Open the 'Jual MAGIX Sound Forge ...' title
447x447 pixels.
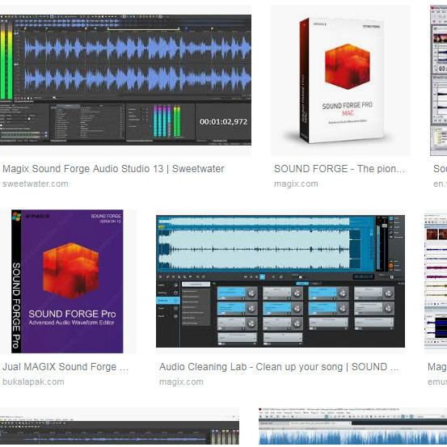click(65, 367)
